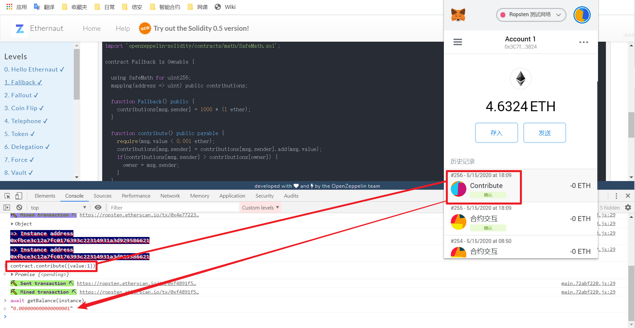The height and width of the screenshot is (328, 635).
Task: Open the Custom levels dropdown
Action: [x=261, y=208]
